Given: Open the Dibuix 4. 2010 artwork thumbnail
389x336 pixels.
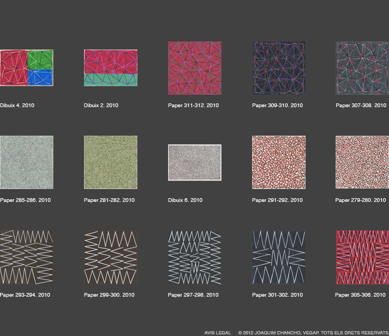Looking at the screenshot, I should [26, 68].
